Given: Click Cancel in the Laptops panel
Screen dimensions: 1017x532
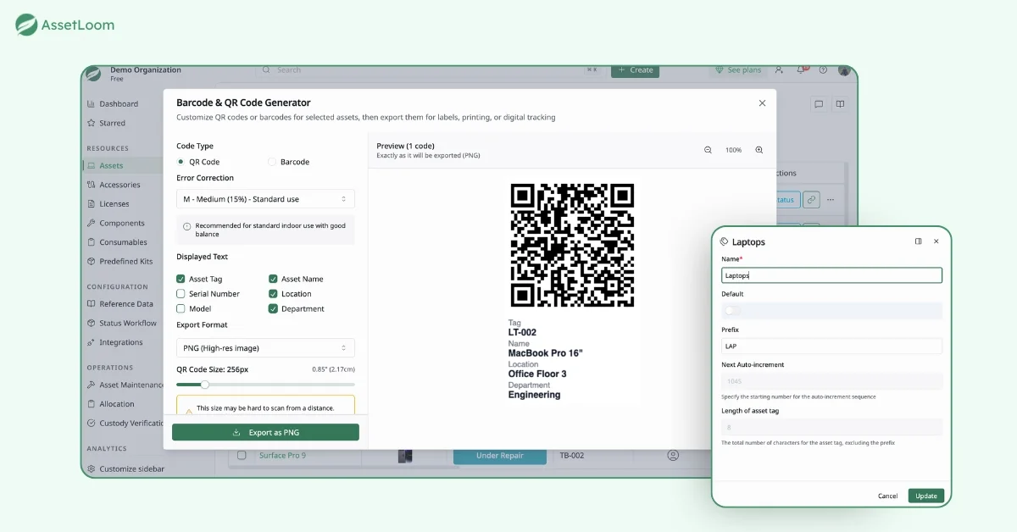Looking at the screenshot, I should 887,496.
